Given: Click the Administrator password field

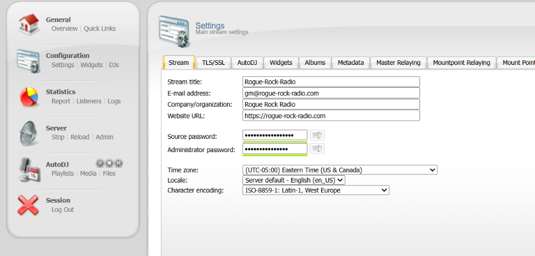Looking at the screenshot, I should (275, 149).
